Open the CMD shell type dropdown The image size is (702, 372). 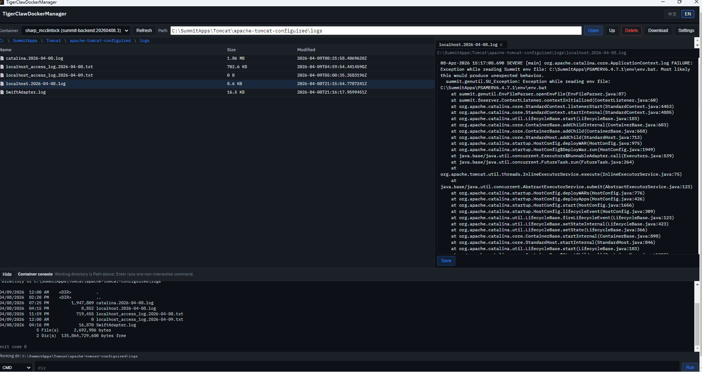(x=16, y=368)
